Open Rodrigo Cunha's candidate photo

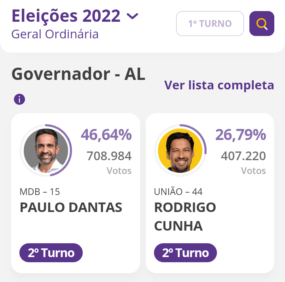click(x=180, y=150)
